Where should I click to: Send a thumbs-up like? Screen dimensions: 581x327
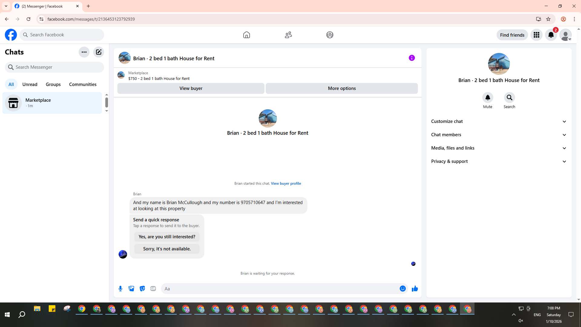tap(415, 289)
